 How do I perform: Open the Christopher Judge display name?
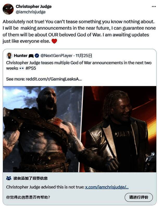[34, 6]
